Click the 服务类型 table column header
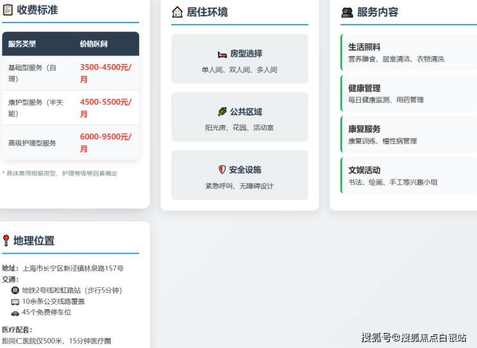The width and height of the screenshot is (477, 348). (x=23, y=44)
